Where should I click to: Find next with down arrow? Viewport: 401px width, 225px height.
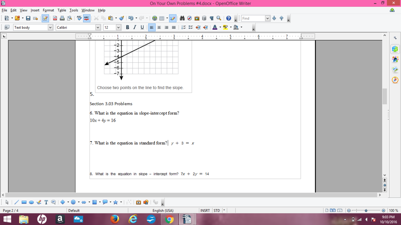coord(274,18)
